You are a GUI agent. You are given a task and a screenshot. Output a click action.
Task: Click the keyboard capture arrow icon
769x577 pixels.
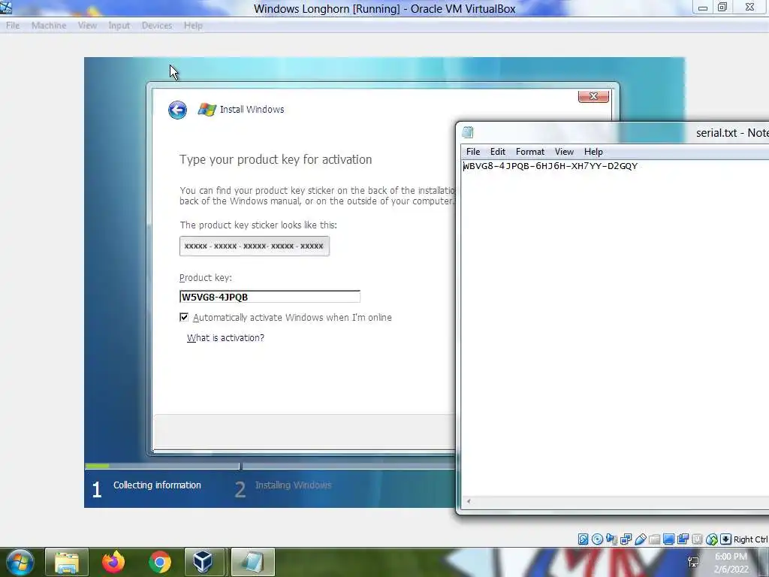pyautogui.click(x=726, y=539)
